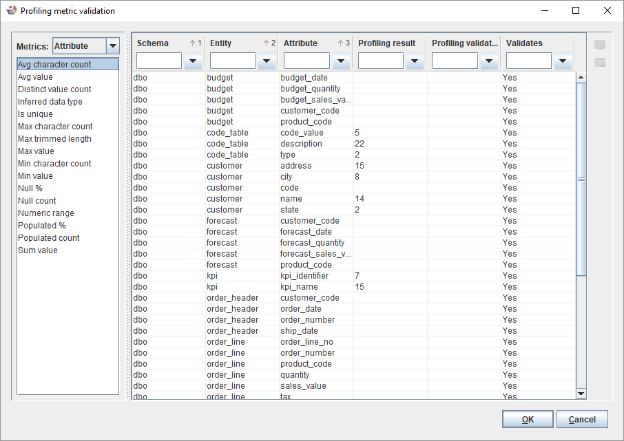Viewport: 624px width, 441px height.
Task: Click the table scrollbar down arrow
Action: [x=581, y=394]
